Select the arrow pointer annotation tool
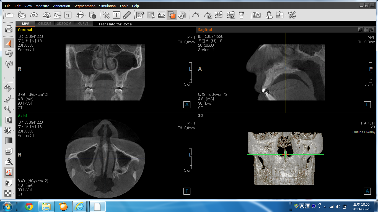 point(106,15)
